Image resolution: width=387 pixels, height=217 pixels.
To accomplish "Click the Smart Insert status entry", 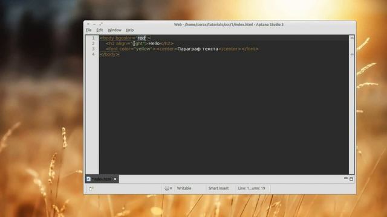I will 218,188.
